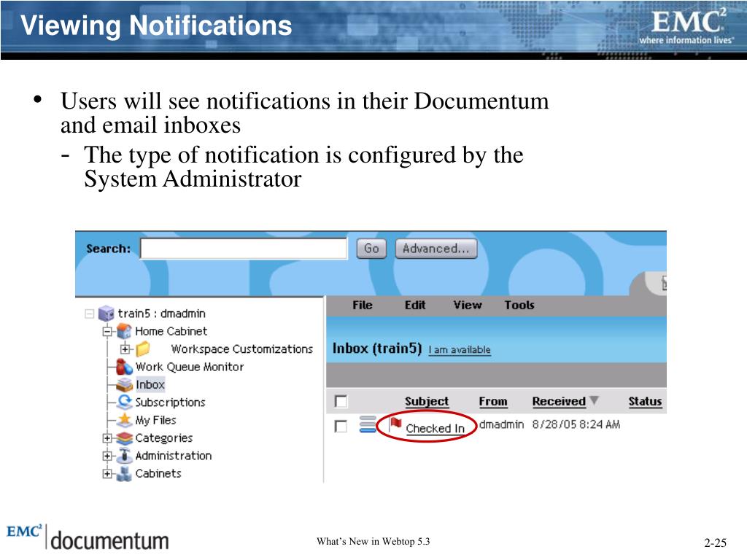Click the Cabinets icon
Screen dimensions: 747x560
(124, 473)
